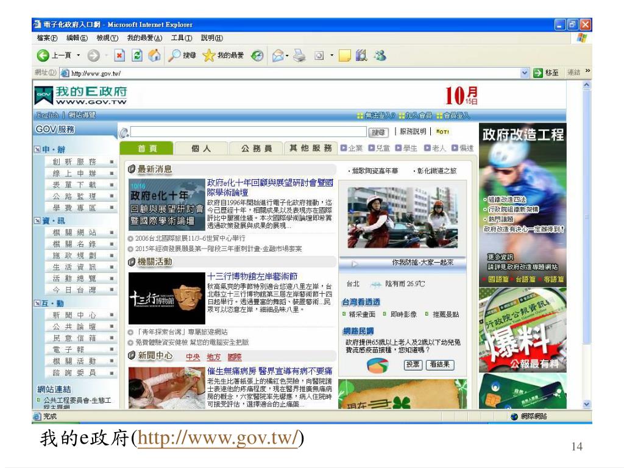Image resolution: width=624 pixels, height=468 pixels.
Task: Open the 說明(H) menu
Action: 211,38
